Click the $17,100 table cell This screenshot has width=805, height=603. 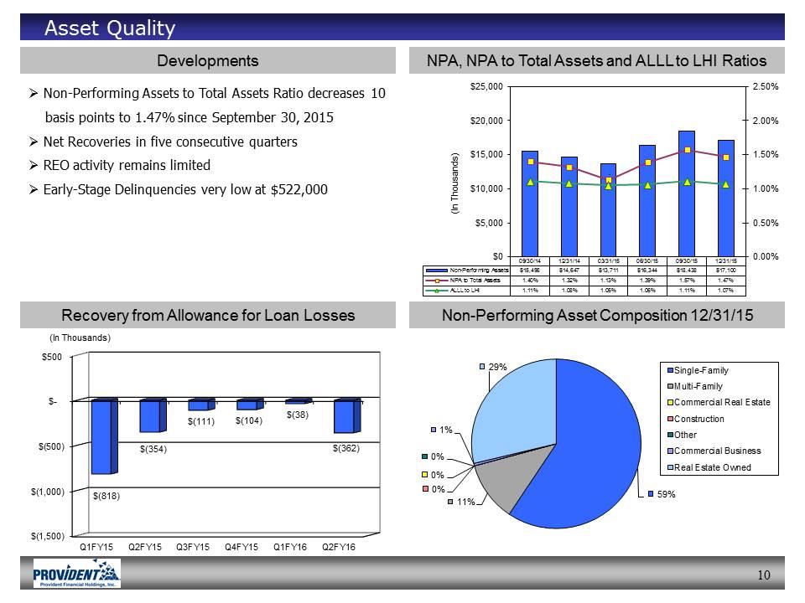pyautogui.click(x=726, y=271)
